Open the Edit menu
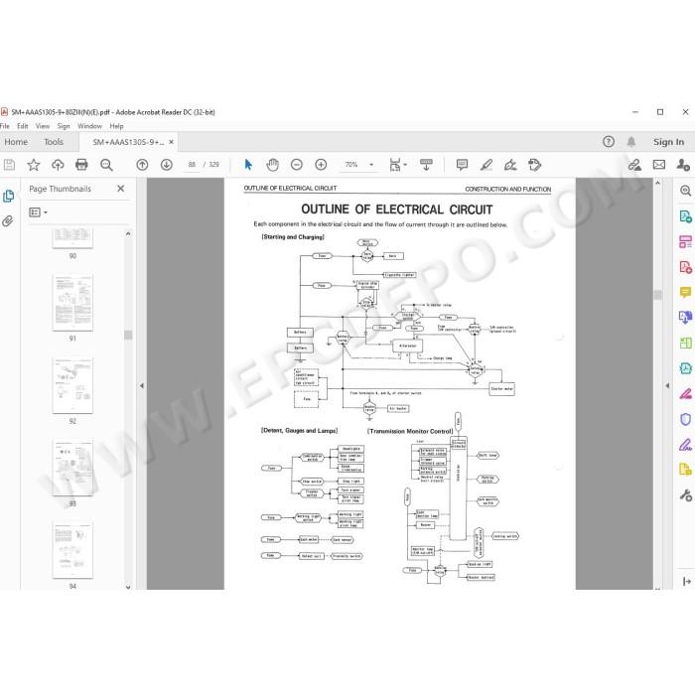The image size is (695, 695). pos(23,126)
